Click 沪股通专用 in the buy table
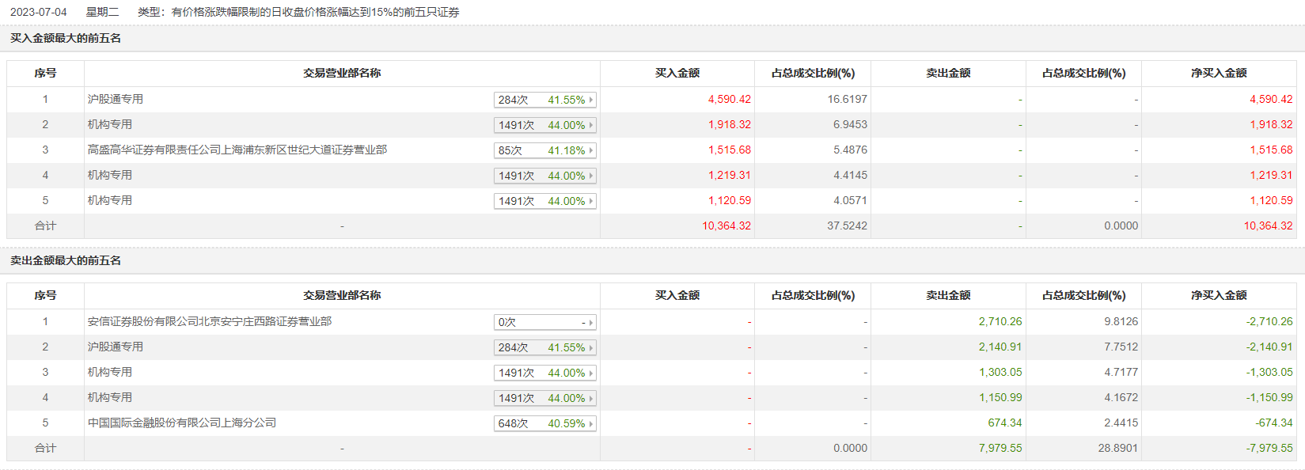 (x=116, y=99)
